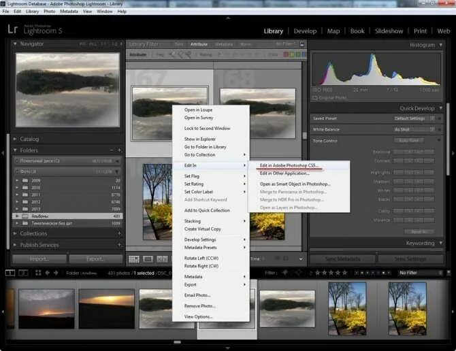
Task: Expand Saved Preset section triangle
Action: click(440, 118)
